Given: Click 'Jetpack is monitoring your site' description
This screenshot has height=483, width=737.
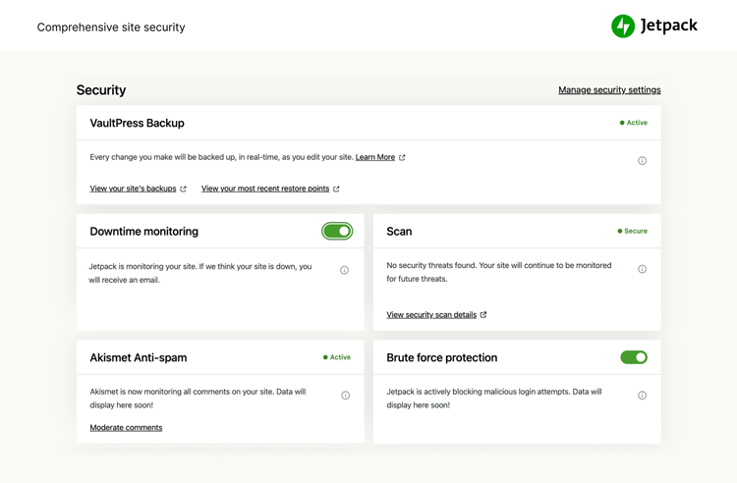Looking at the screenshot, I should pyautogui.click(x=200, y=273).
